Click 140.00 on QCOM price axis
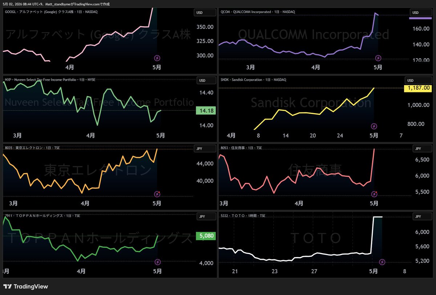 [421, 44]
